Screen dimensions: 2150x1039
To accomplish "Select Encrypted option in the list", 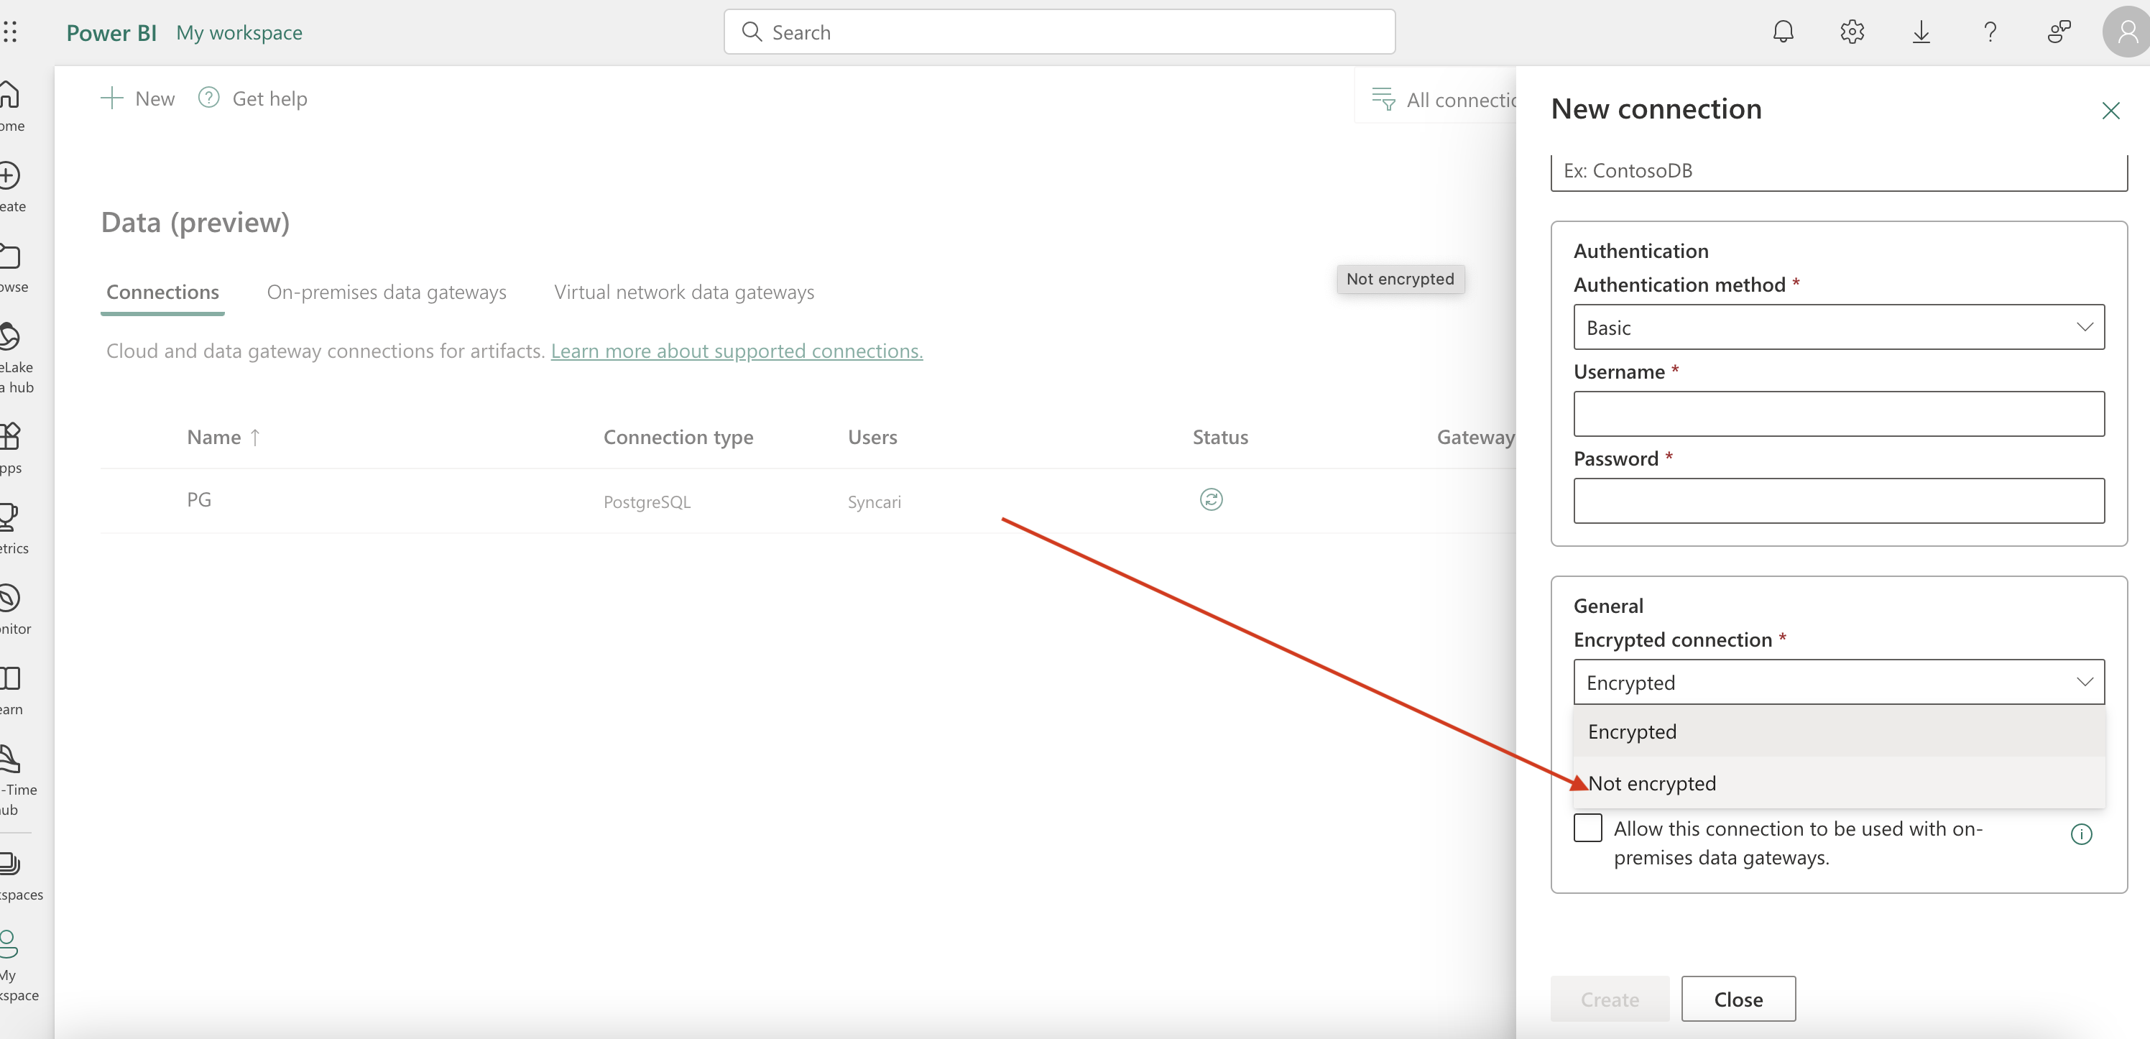I will coord(1839,732).
